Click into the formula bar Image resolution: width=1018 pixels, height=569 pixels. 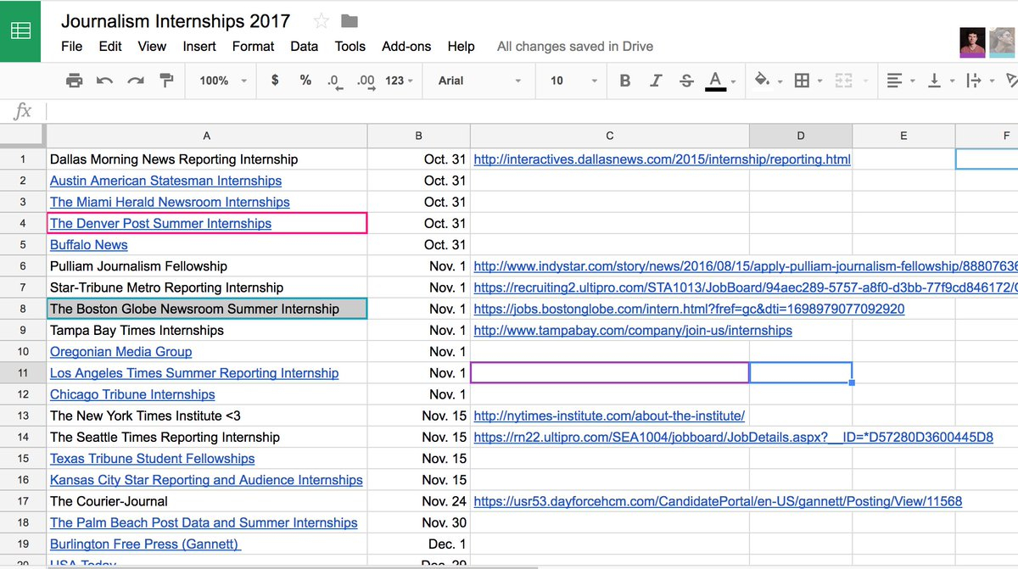(532, 111)
